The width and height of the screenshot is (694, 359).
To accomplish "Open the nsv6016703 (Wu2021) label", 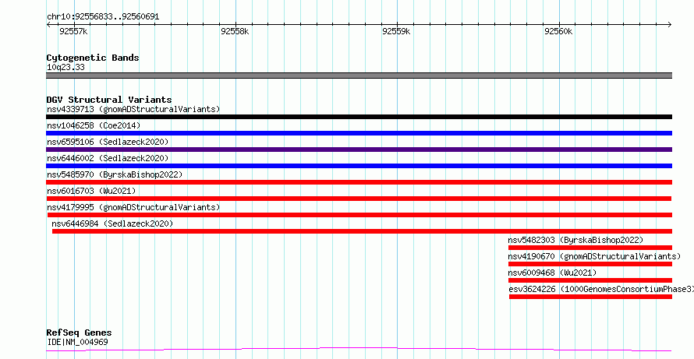I will (x=91, y=191).
